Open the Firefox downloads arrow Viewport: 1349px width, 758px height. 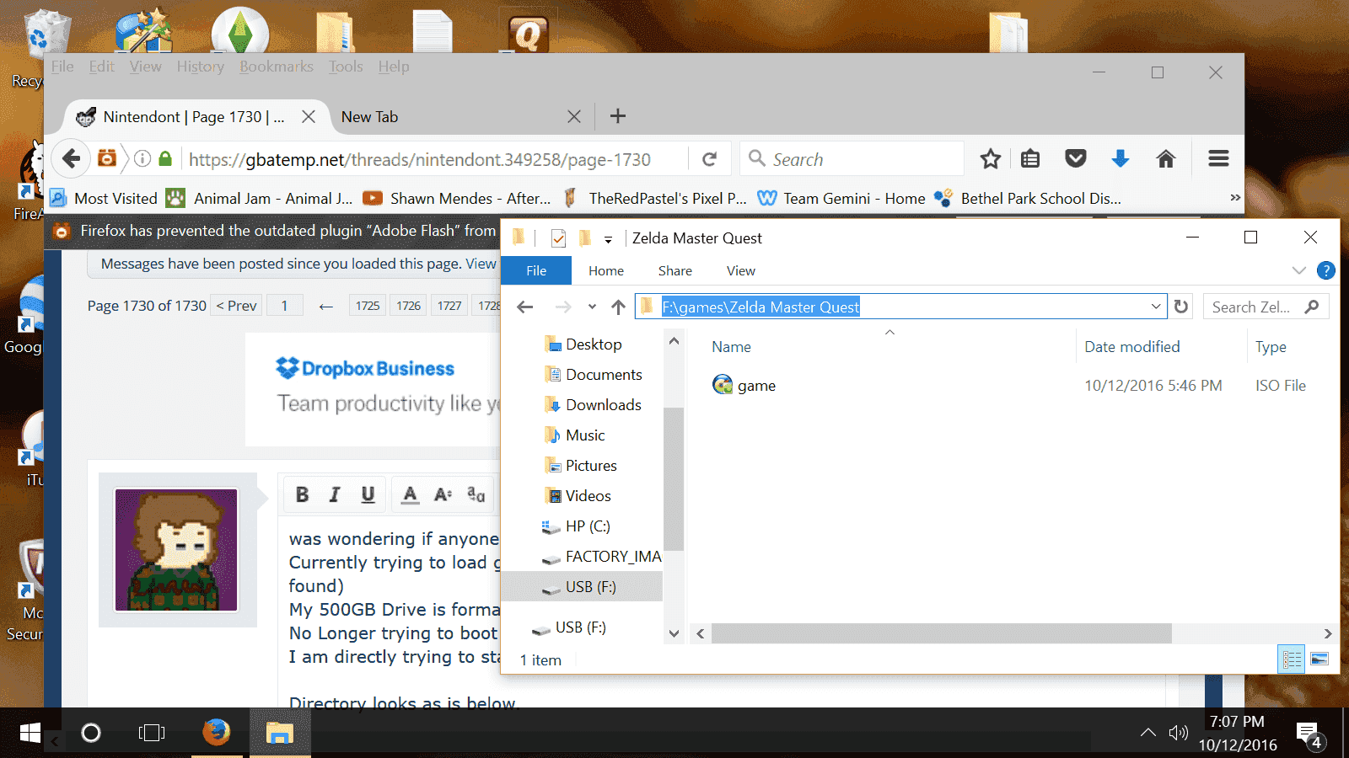click(1121, 158)
